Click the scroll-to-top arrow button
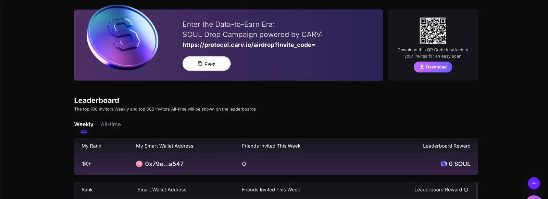The width and height of the screenshot is (548, 199). (534, 183)
